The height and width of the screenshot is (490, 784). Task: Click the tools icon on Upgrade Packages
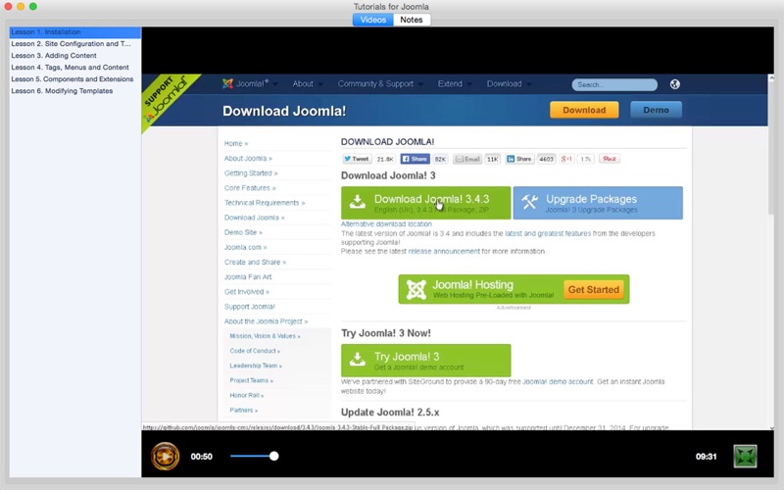[529, 202]
